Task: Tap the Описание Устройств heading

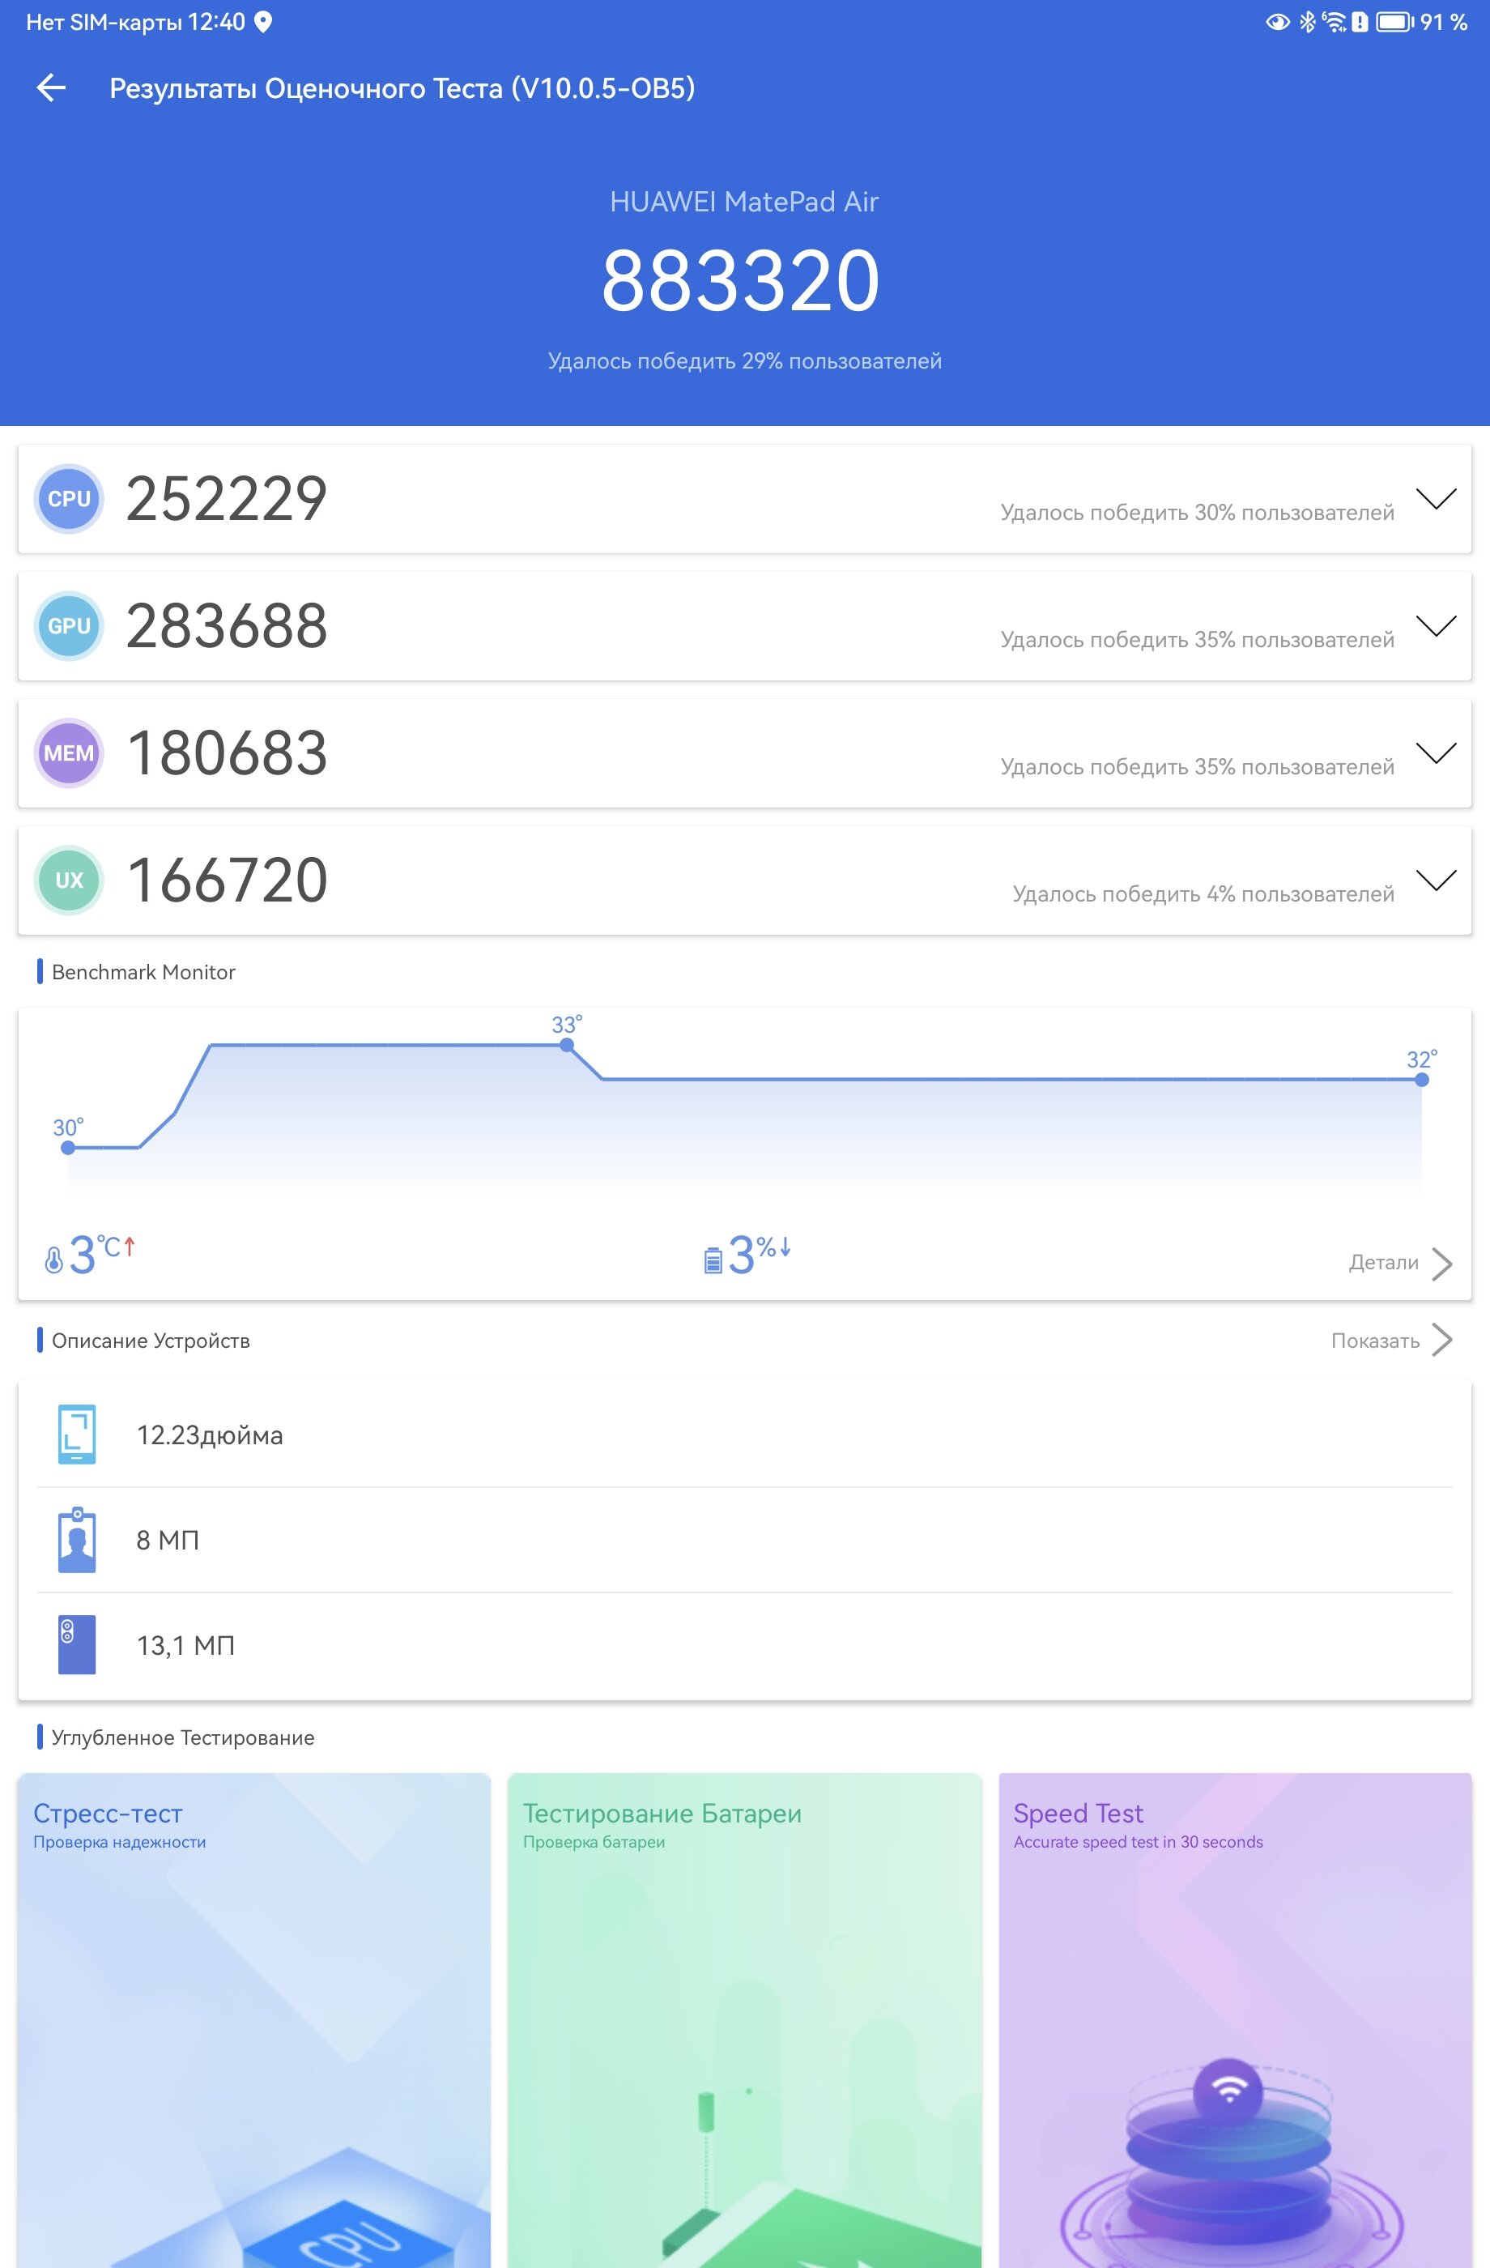Action: point(151,1341)
